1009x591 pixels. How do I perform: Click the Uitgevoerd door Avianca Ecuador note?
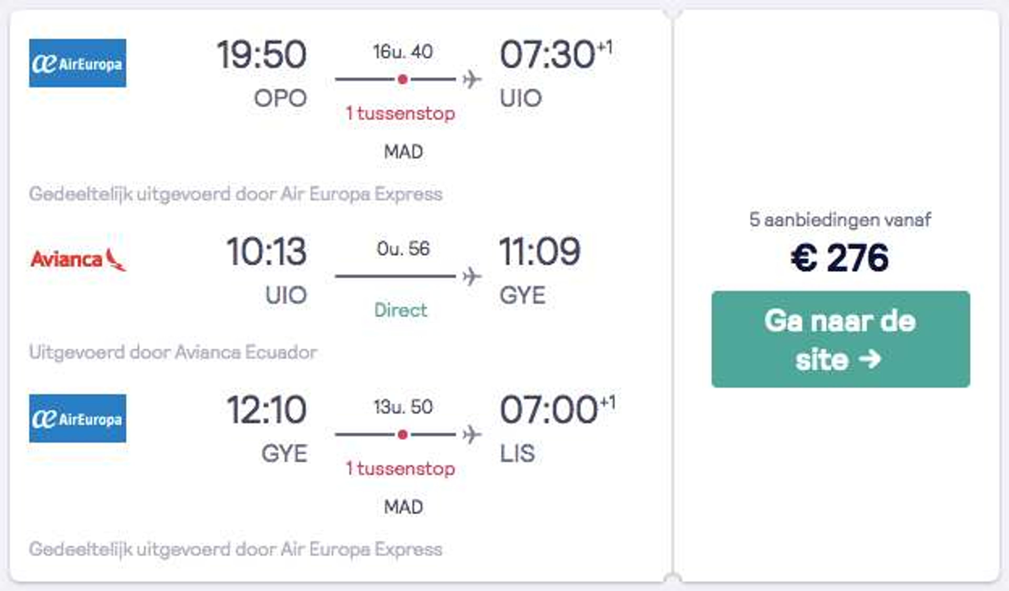coord(173,353)
